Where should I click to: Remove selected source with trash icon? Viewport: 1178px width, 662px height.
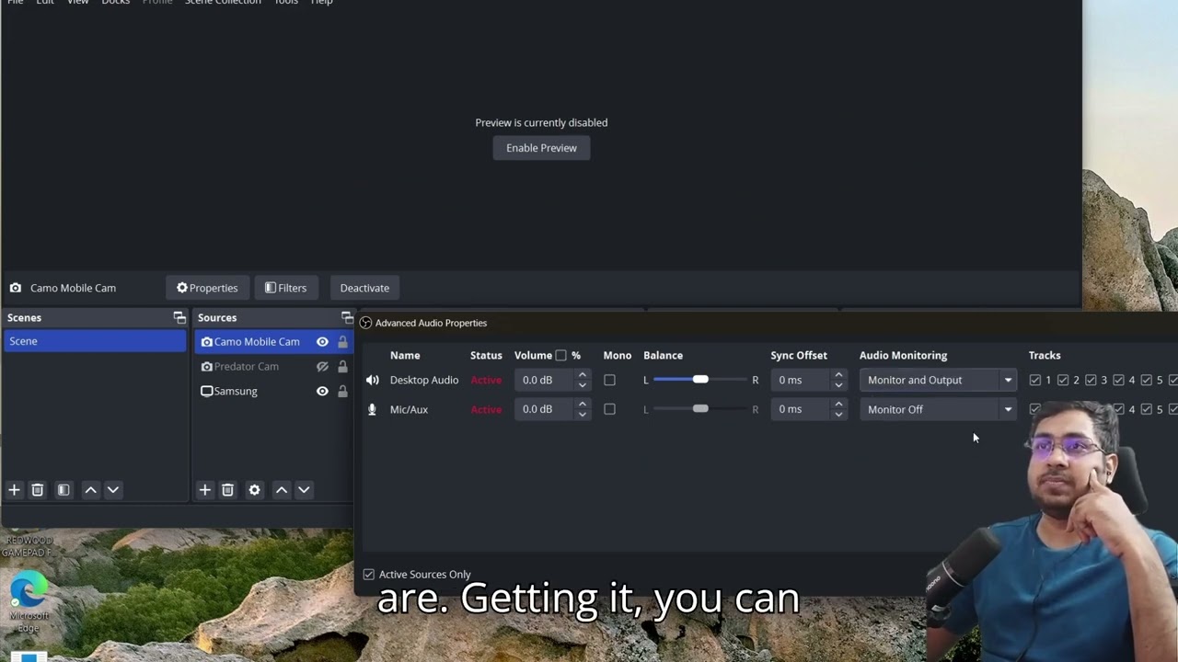228,490
